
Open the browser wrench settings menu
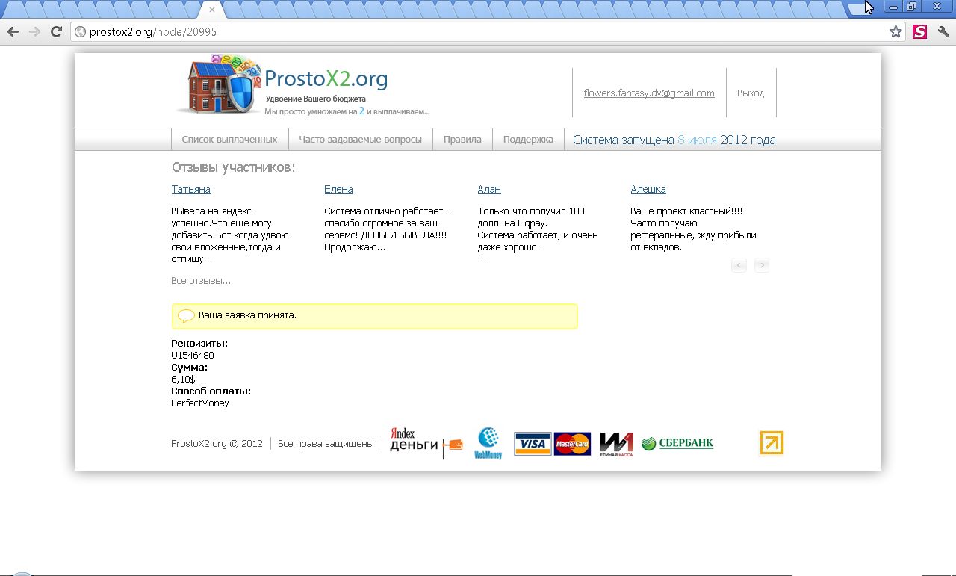tap(943, 32)
